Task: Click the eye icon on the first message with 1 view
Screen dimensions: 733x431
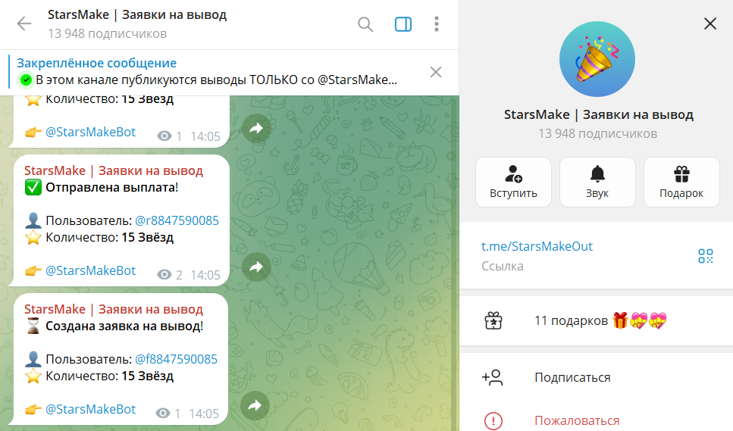Action: 164,136
